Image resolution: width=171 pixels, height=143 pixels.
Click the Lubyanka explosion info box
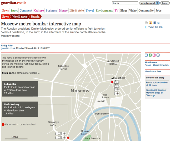tap(20, 89)
